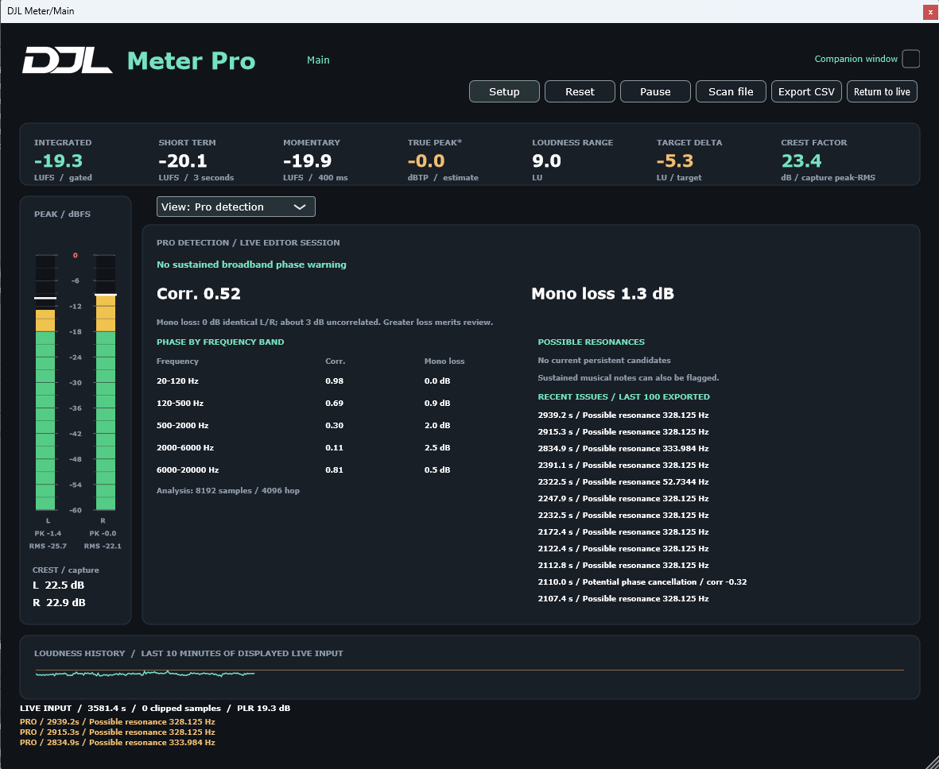Screen dimensions: 939x769
Task: Click the Corr. 0.52 readout
Action: tap(198, 293)
